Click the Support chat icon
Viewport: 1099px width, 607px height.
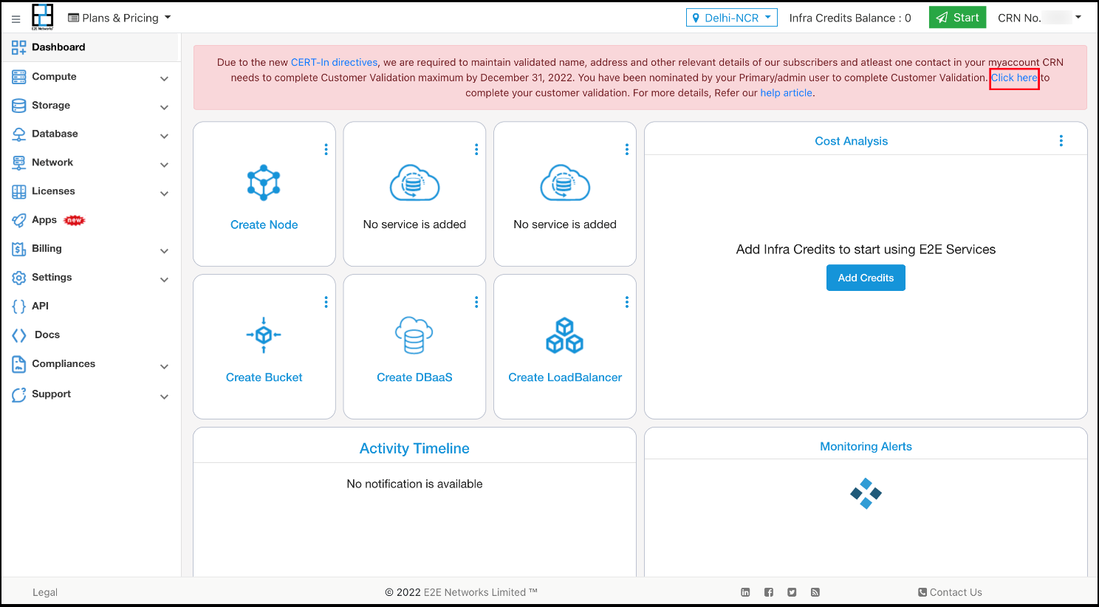coord(19,395)
